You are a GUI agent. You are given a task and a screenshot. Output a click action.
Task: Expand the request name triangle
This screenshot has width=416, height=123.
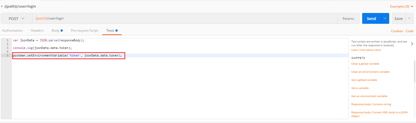pos(2,6)
